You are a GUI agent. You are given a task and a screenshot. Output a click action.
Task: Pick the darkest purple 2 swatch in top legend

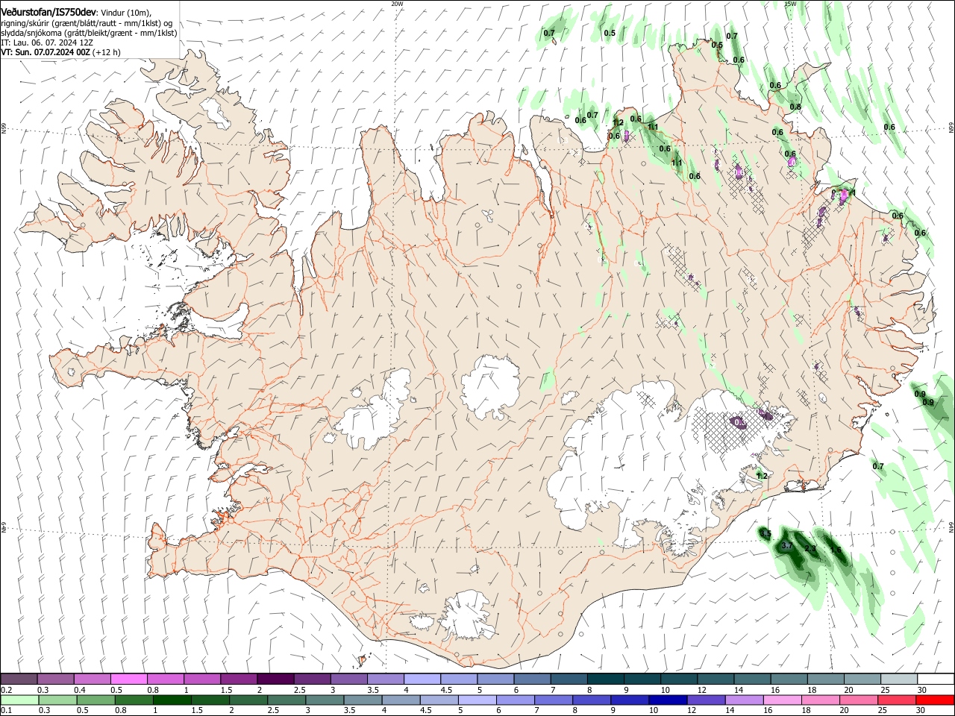coord(275,679)
